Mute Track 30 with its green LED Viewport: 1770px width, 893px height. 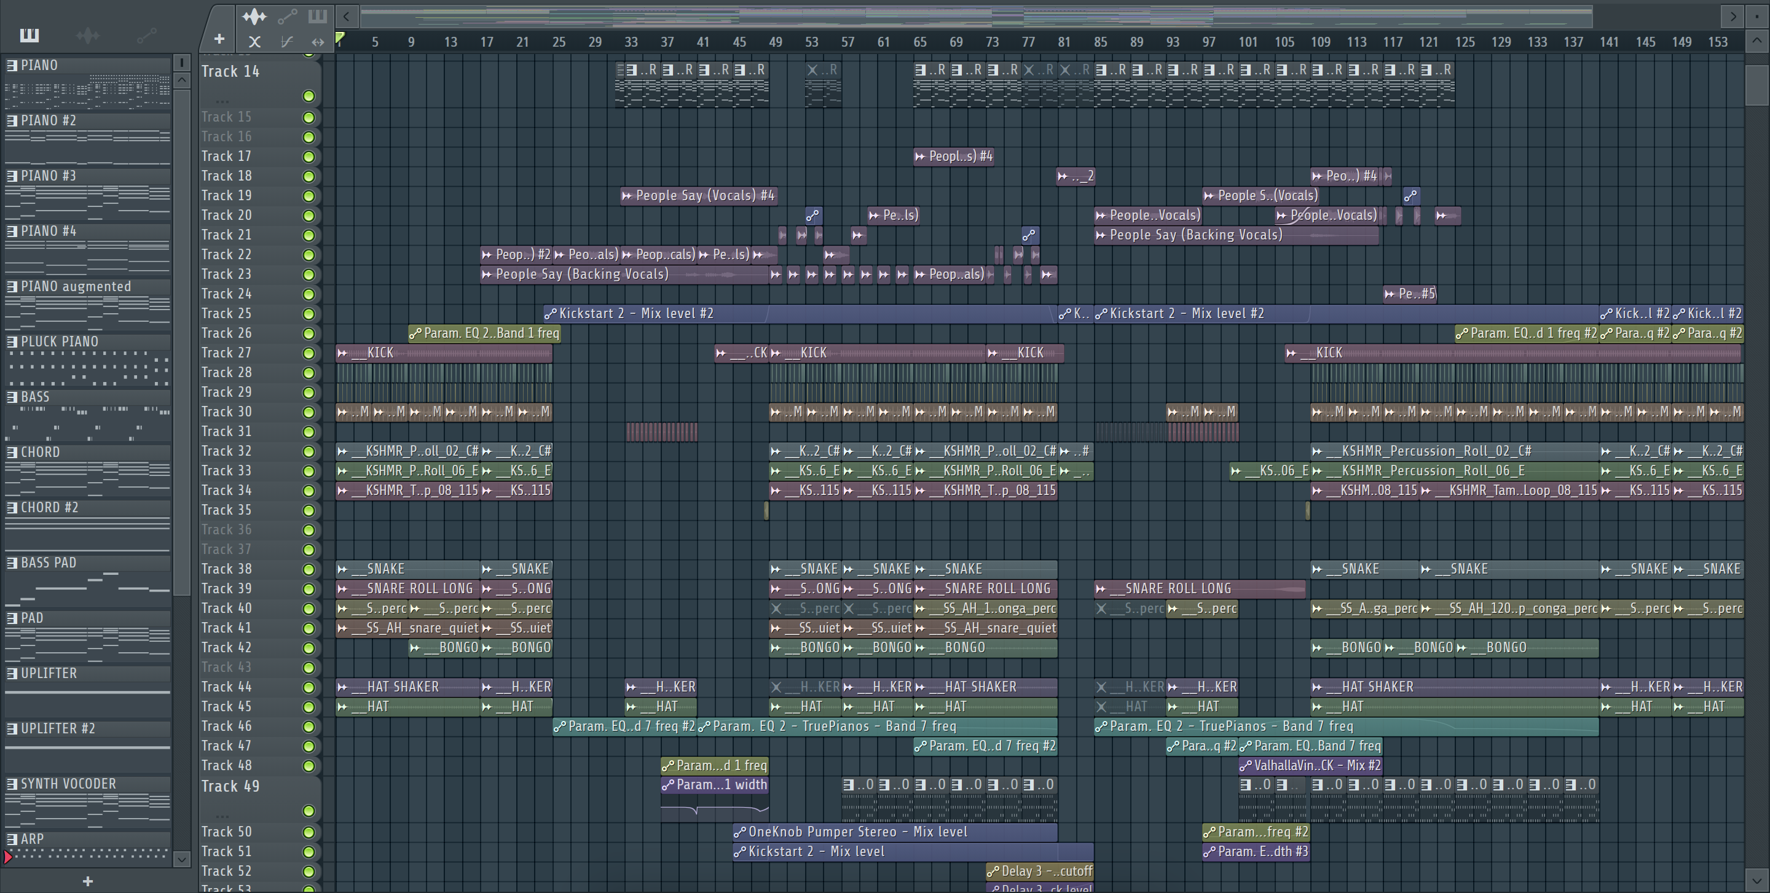tap(309, 412)
